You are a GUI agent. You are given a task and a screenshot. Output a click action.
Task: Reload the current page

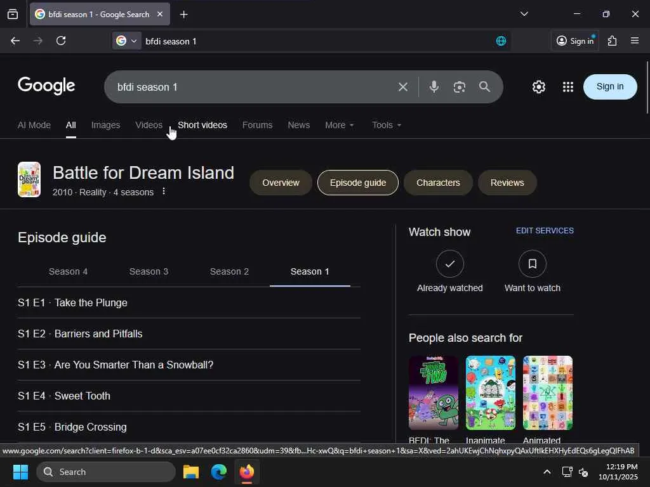pyautogui.click(x=61, y=41)
